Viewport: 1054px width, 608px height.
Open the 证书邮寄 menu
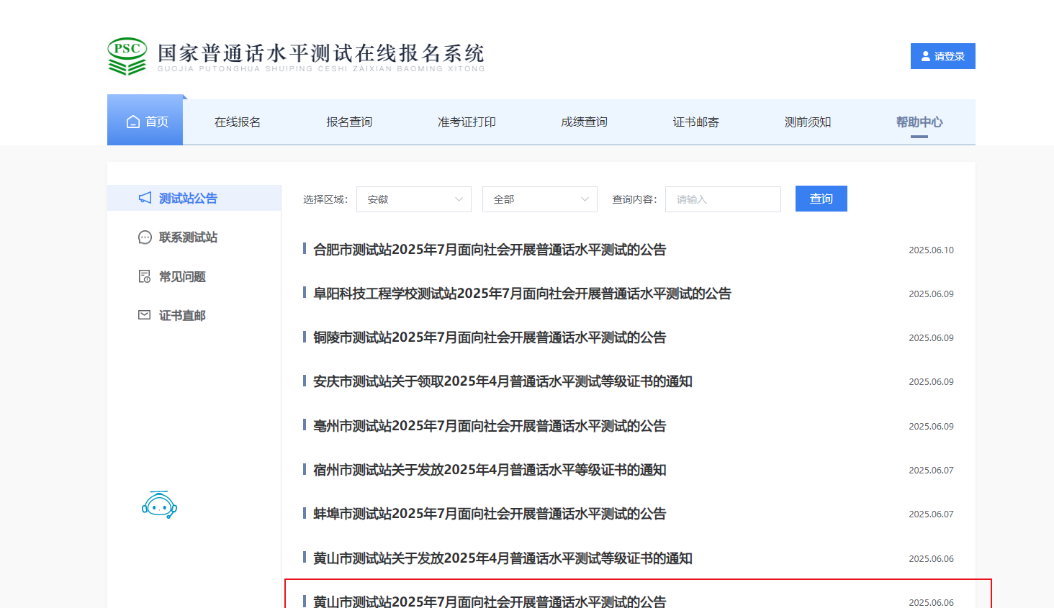click(x=696, y=122)
